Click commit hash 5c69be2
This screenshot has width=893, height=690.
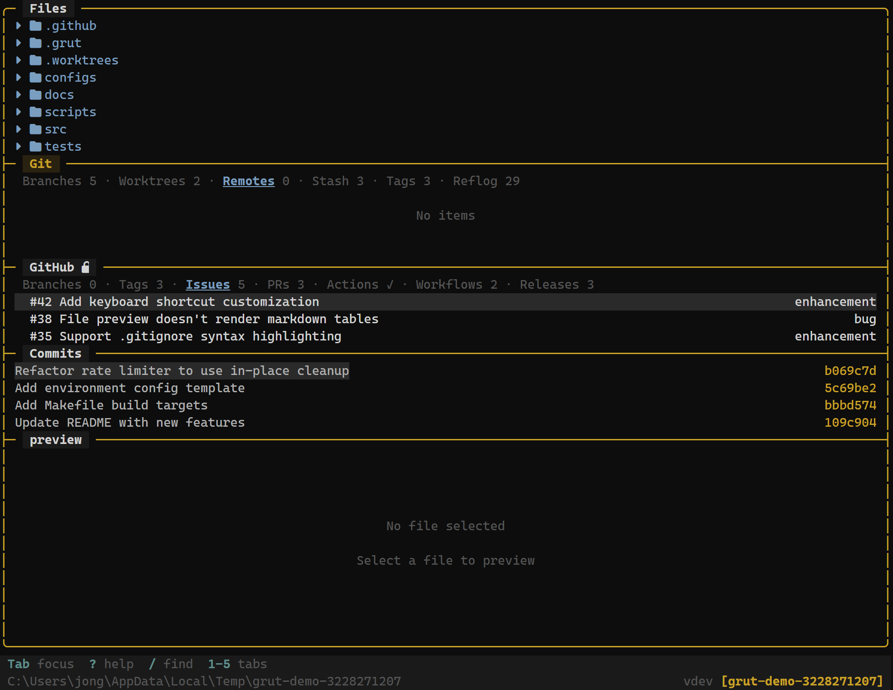(850, 388)
